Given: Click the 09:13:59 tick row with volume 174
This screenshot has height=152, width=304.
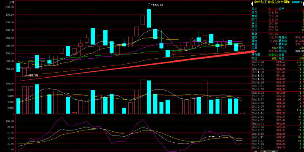Looking at the screenshot, I should [x=277, y=110].
